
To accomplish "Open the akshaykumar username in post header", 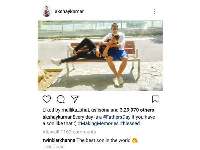I will tap(69, 11).
